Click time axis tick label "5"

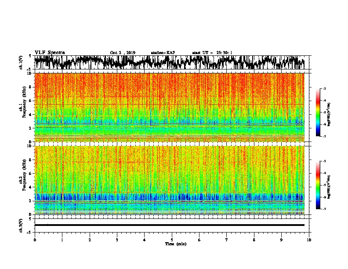coord(172,240)
